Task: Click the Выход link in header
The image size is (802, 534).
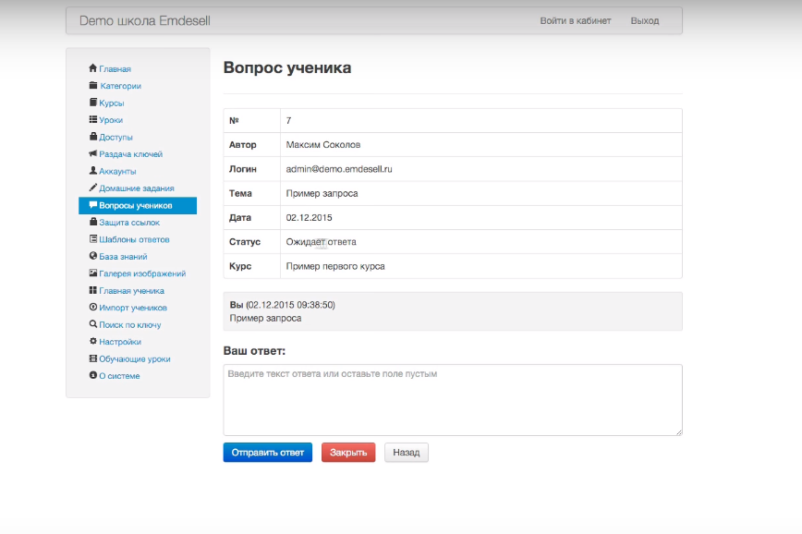Action: (x=644, y=20)
